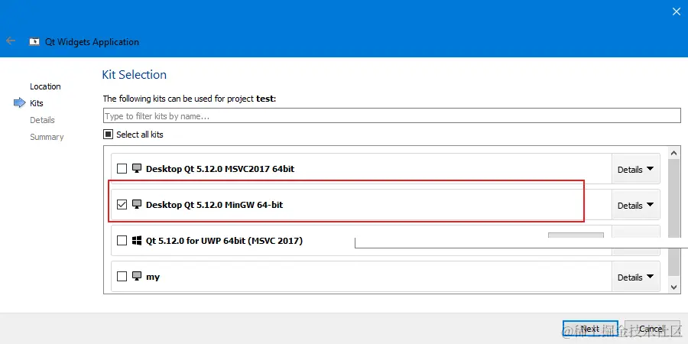Click the Desktop Qt 5.12.0 MSVC2017 64bit label
This screenshot has height=344, width=688.
click(x=220, y=168)
